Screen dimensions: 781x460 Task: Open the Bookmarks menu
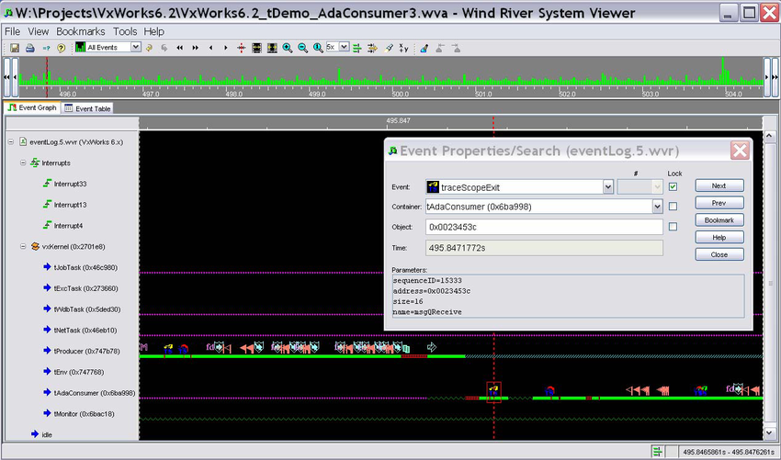point(81,31)
